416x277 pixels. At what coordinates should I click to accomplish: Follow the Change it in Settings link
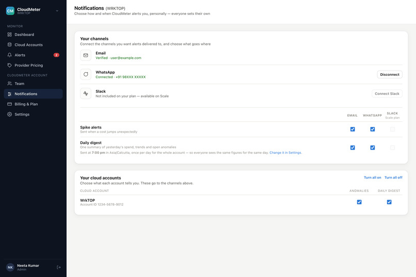click(x=285, y=153)
